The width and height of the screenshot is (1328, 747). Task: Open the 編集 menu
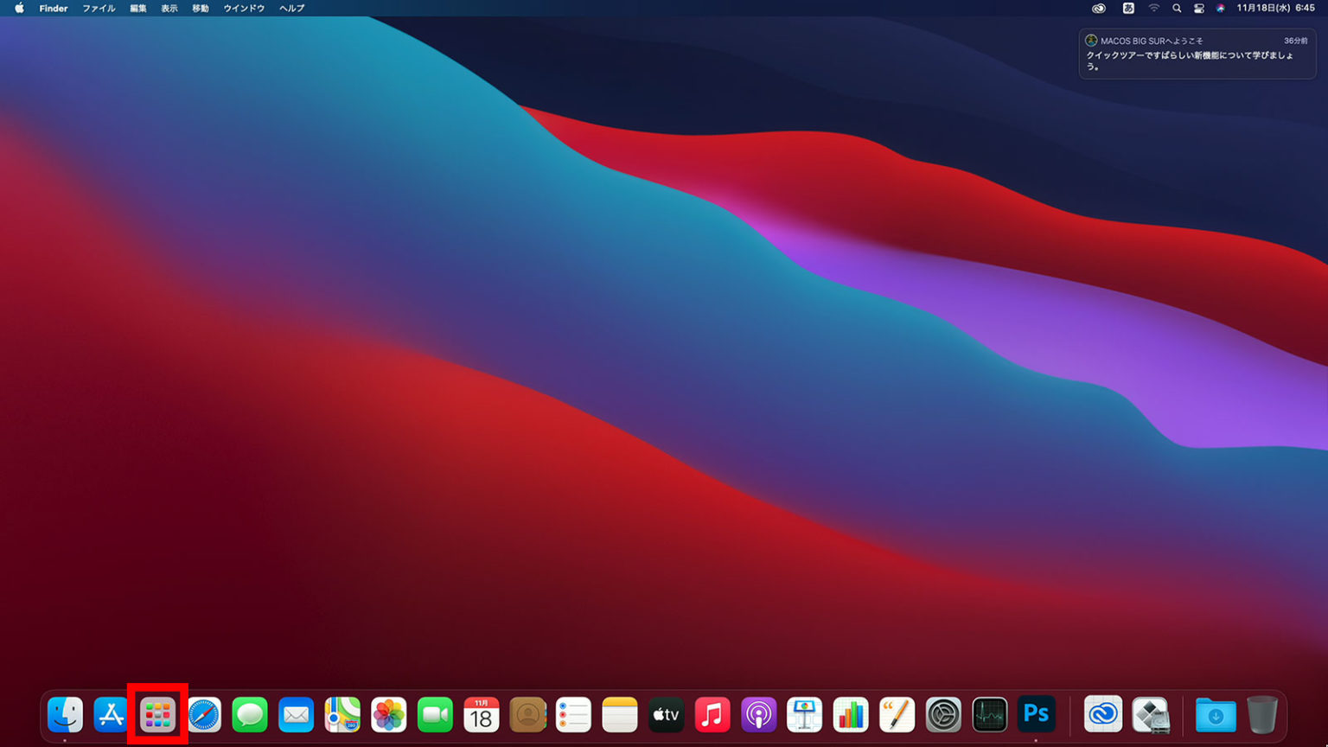point(138,8)
